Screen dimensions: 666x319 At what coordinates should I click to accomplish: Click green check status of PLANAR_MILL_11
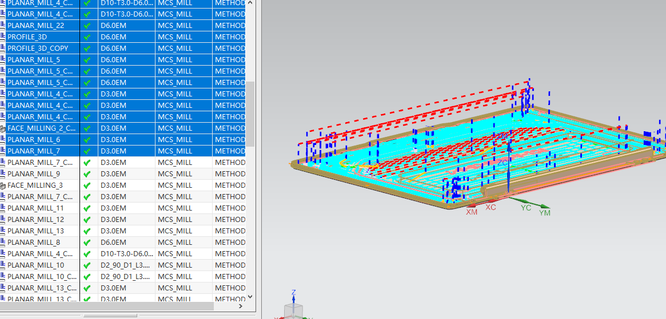[x=87, y=208]
